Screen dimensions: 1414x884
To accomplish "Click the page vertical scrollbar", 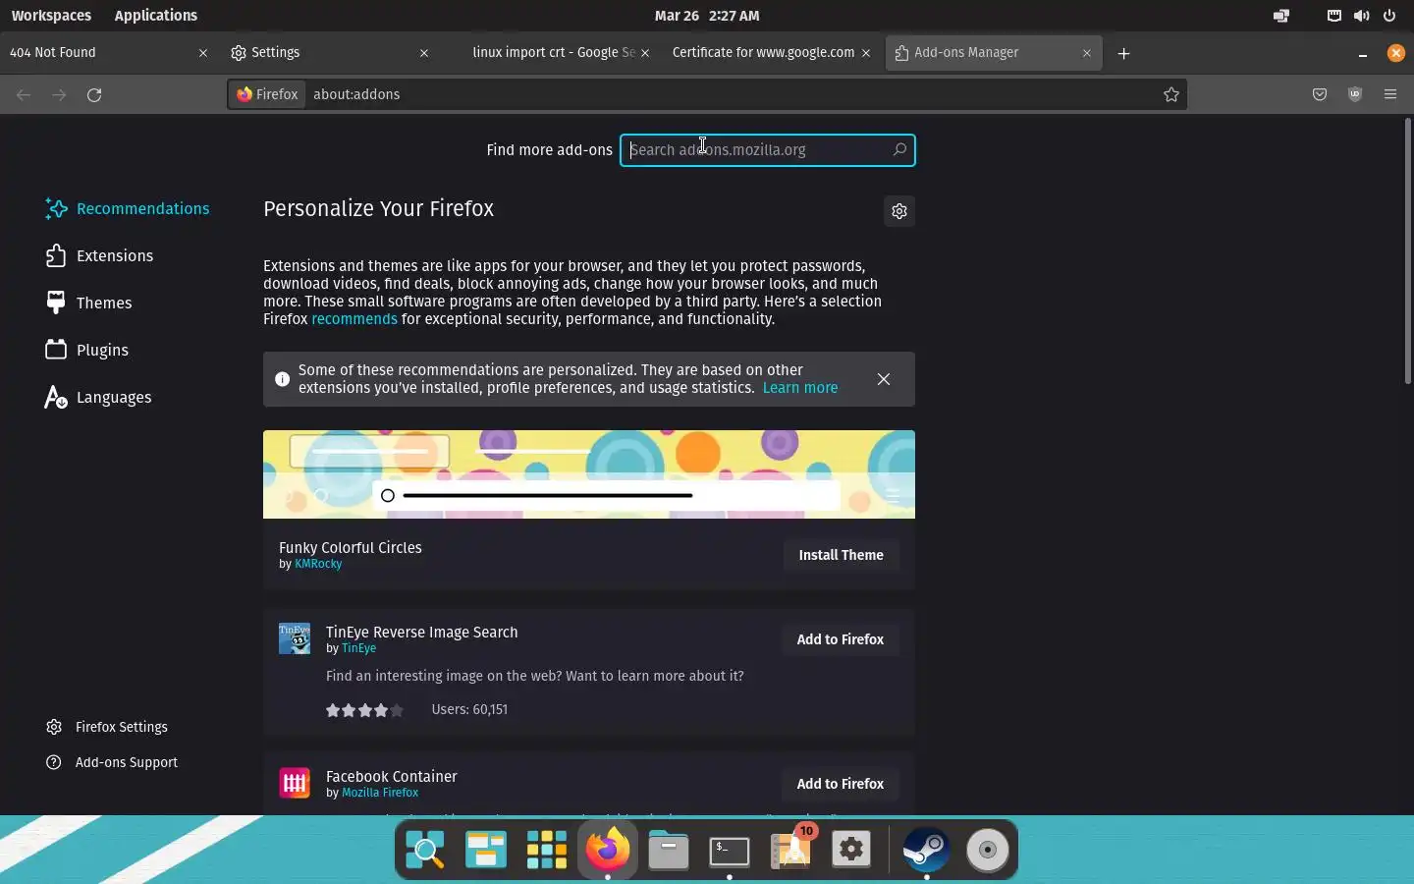I will [1408, 250].
